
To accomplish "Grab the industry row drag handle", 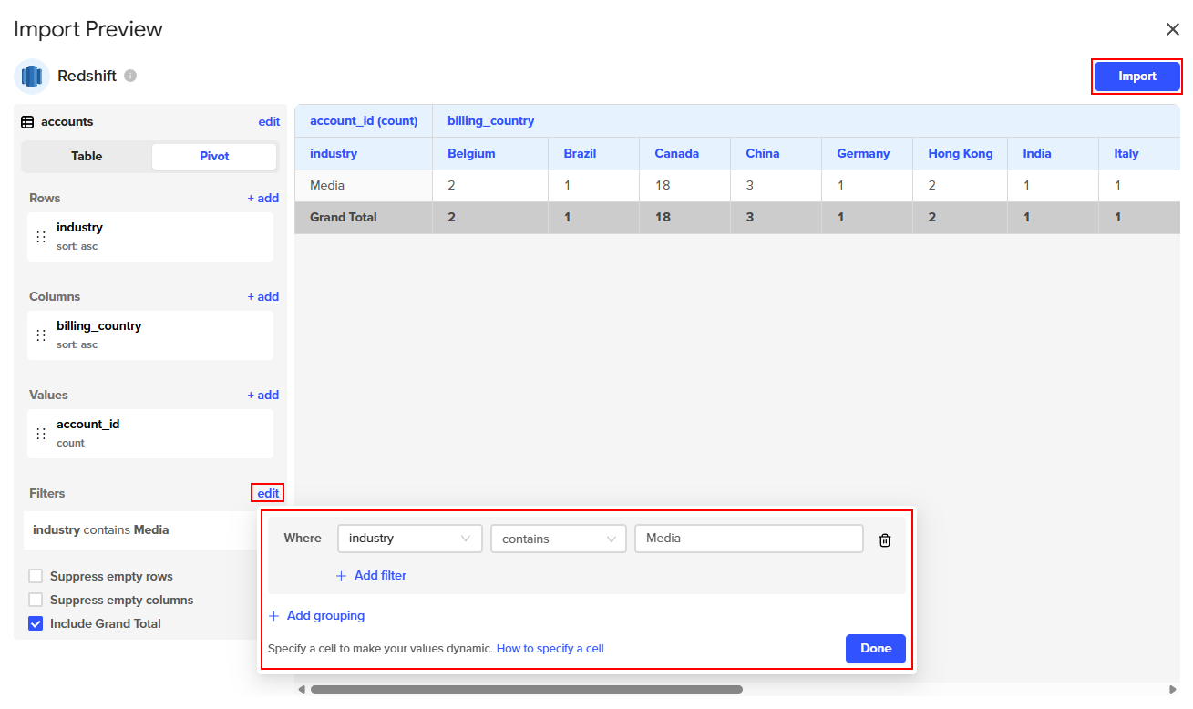I will pos(41,237).
